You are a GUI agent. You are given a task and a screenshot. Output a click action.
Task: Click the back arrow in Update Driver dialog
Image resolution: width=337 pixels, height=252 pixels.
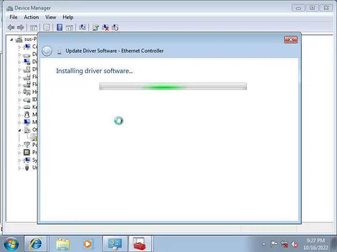[47, 51]
